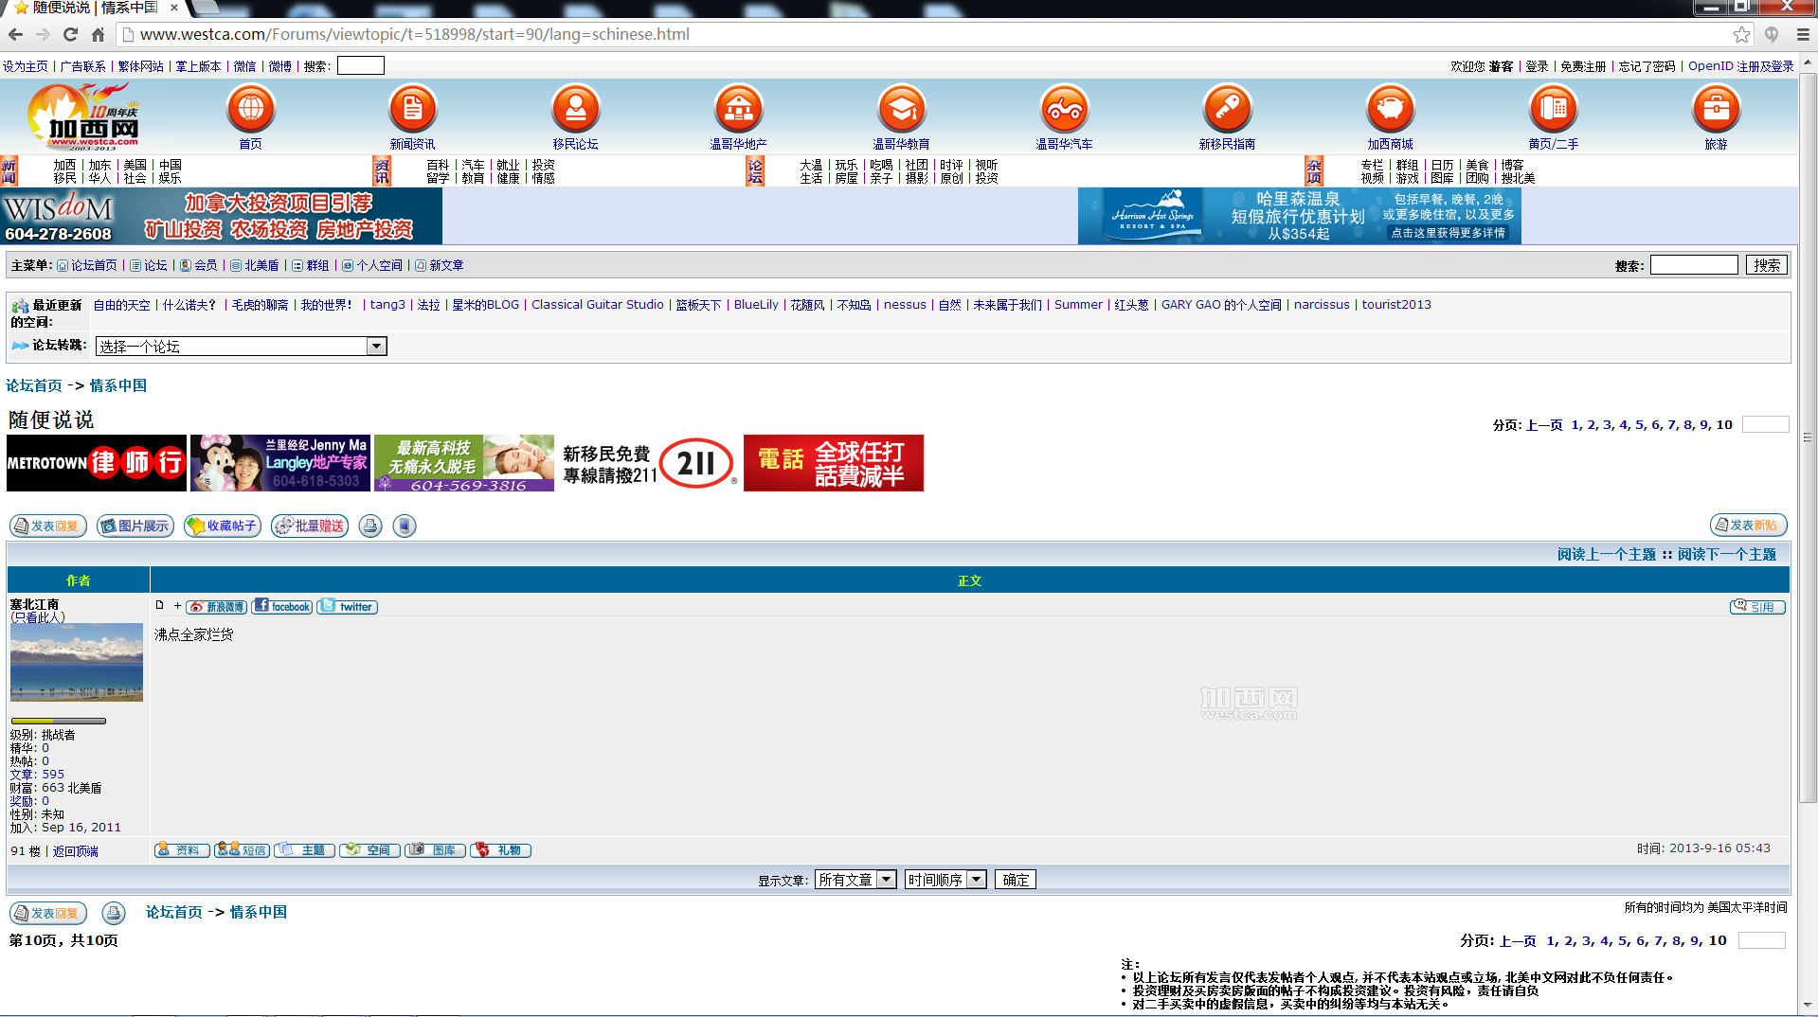Click the mobile phone icon button
Image resolution: width=1818 pixels, height=1017 pixels.
(405, 526)
